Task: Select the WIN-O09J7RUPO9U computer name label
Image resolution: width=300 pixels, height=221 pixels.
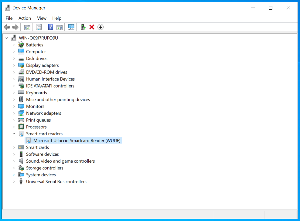Action: click(x=38, y=38)
